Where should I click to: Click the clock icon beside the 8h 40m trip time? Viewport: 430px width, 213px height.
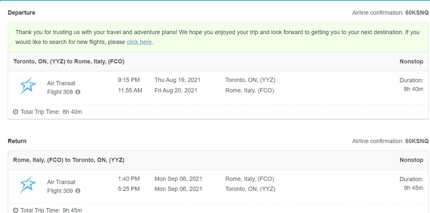tap(16, 112)
